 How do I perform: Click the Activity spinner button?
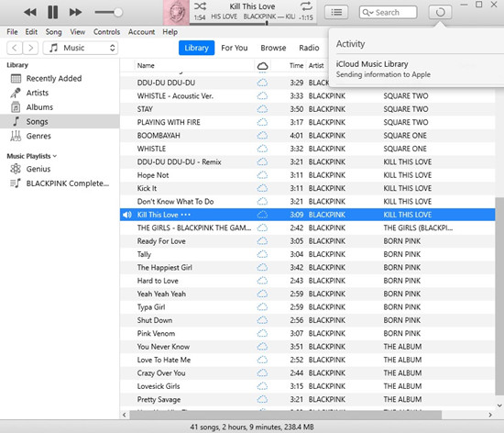(x=440, y=12)
